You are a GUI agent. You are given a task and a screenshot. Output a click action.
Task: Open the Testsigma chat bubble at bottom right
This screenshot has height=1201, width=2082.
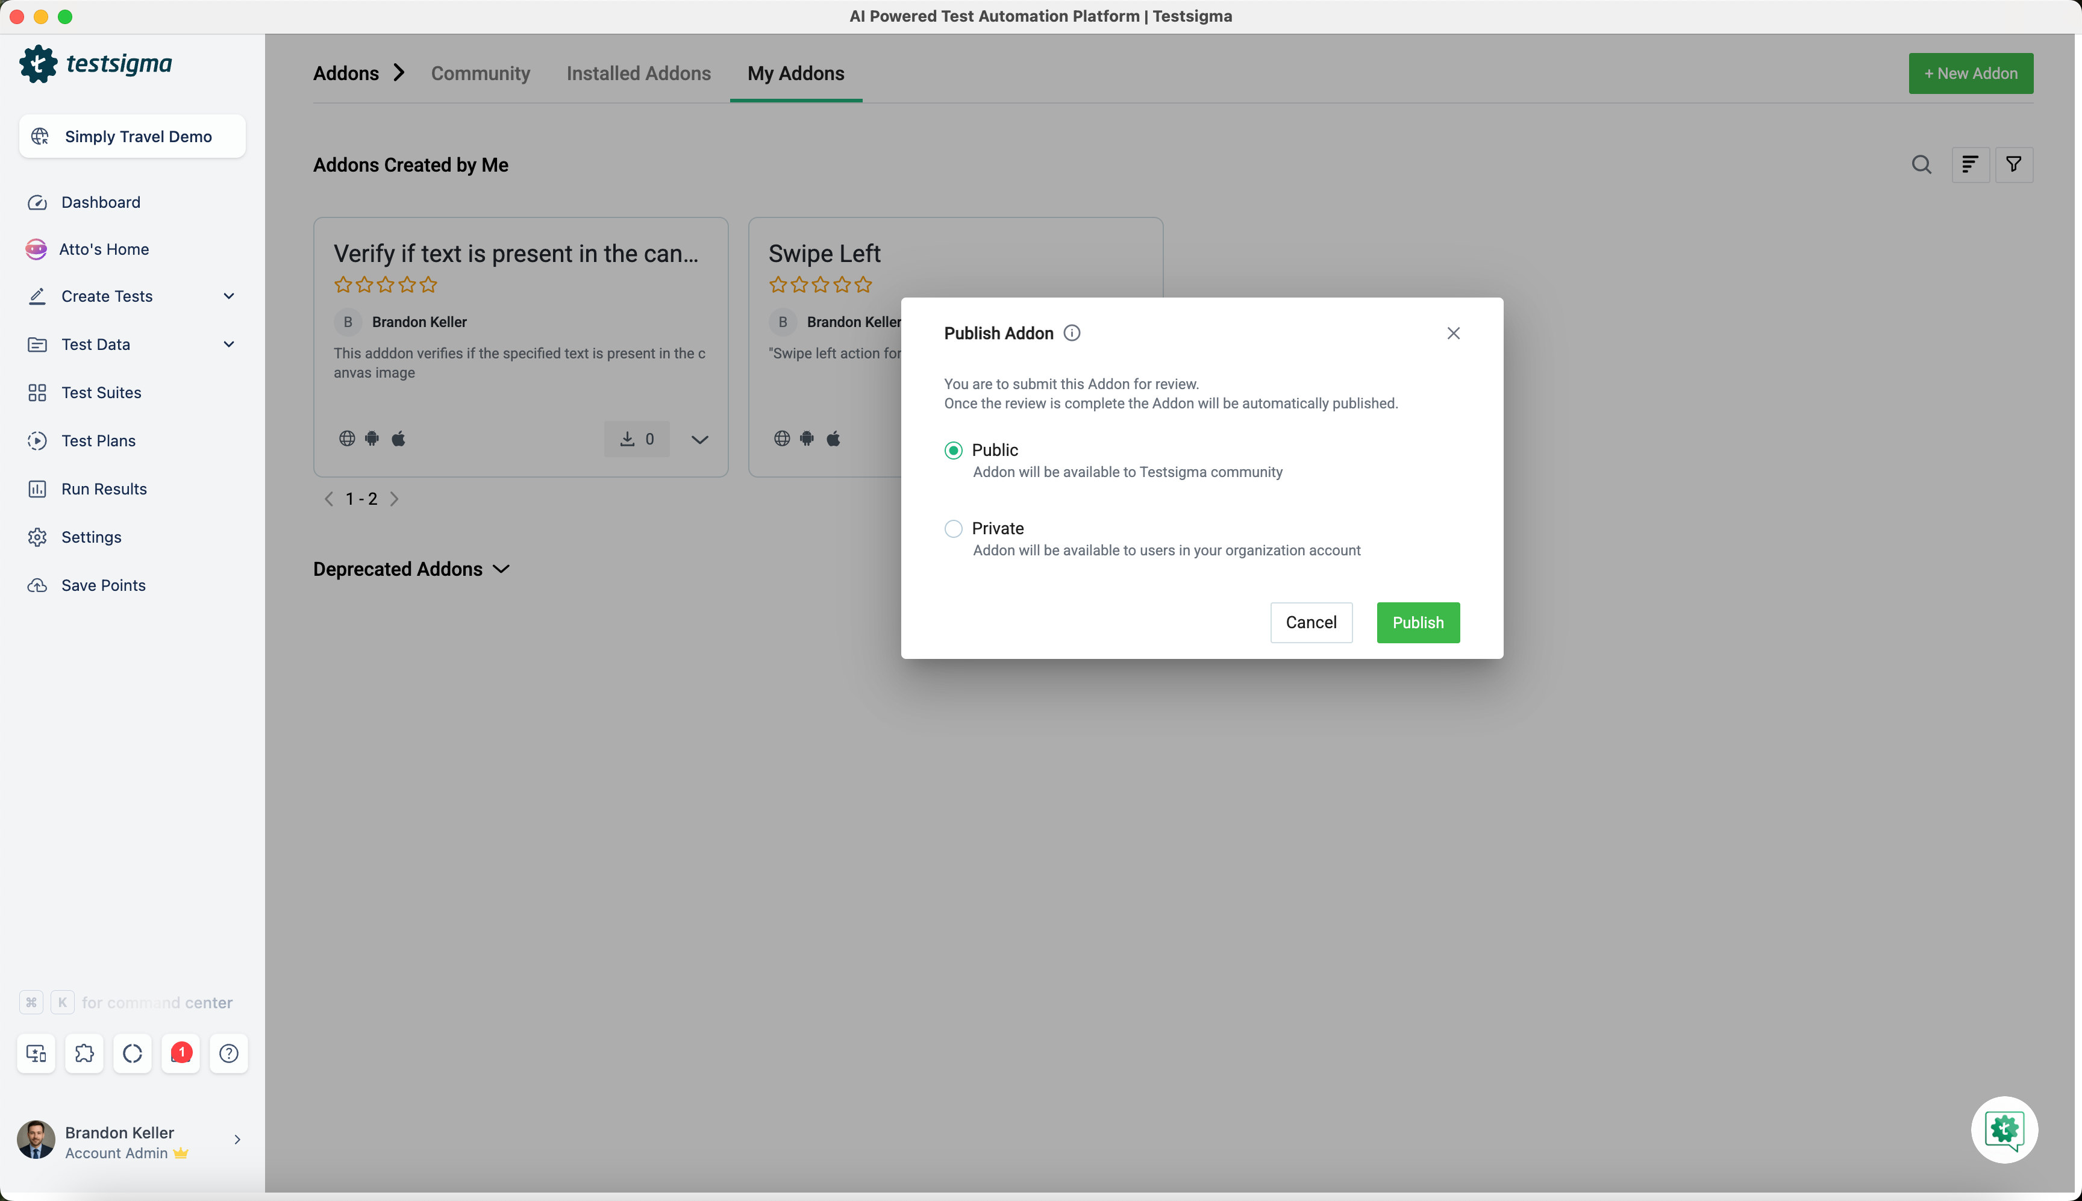tap(2003, 1129)
